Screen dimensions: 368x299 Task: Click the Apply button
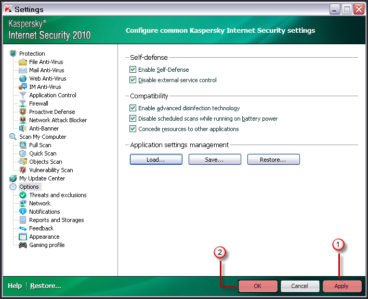[342, 286]
